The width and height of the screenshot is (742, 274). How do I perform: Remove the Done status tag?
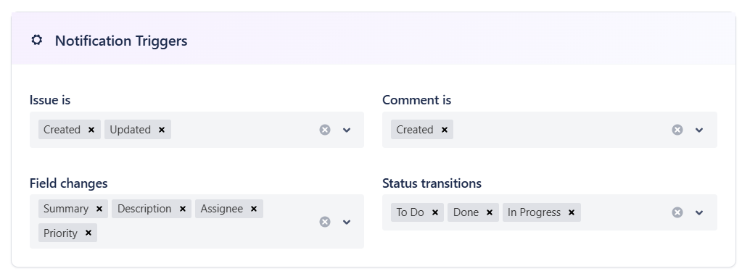tap(490, 212)
